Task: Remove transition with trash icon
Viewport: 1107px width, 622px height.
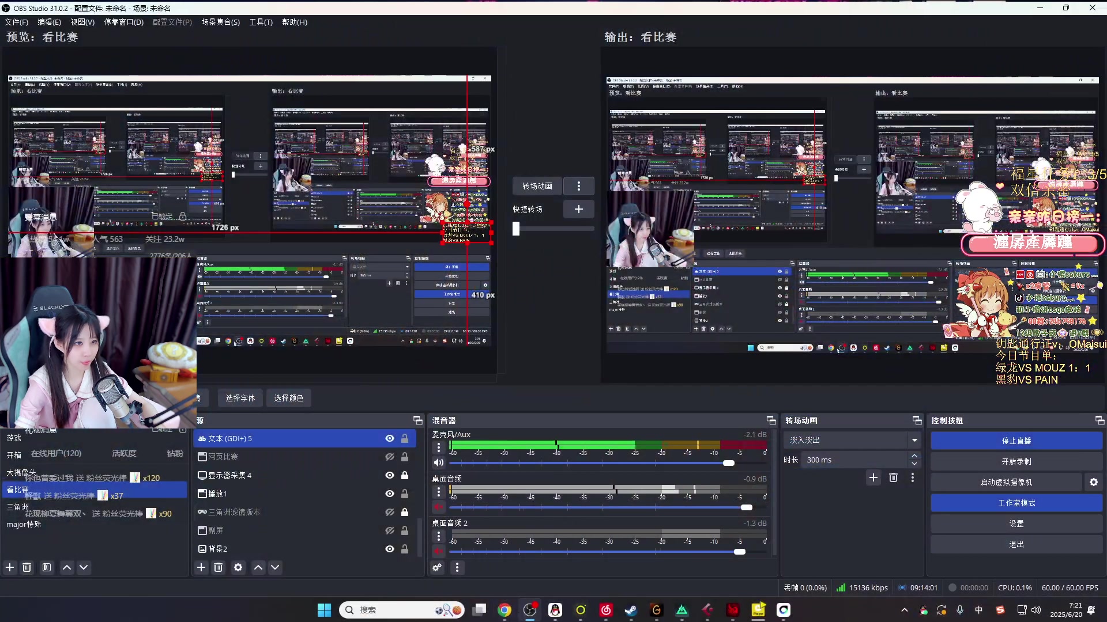Action: coord(893,477)
